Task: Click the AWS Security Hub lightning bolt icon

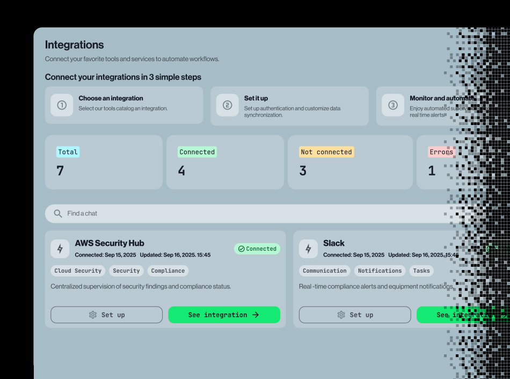Action: (60, 249)
